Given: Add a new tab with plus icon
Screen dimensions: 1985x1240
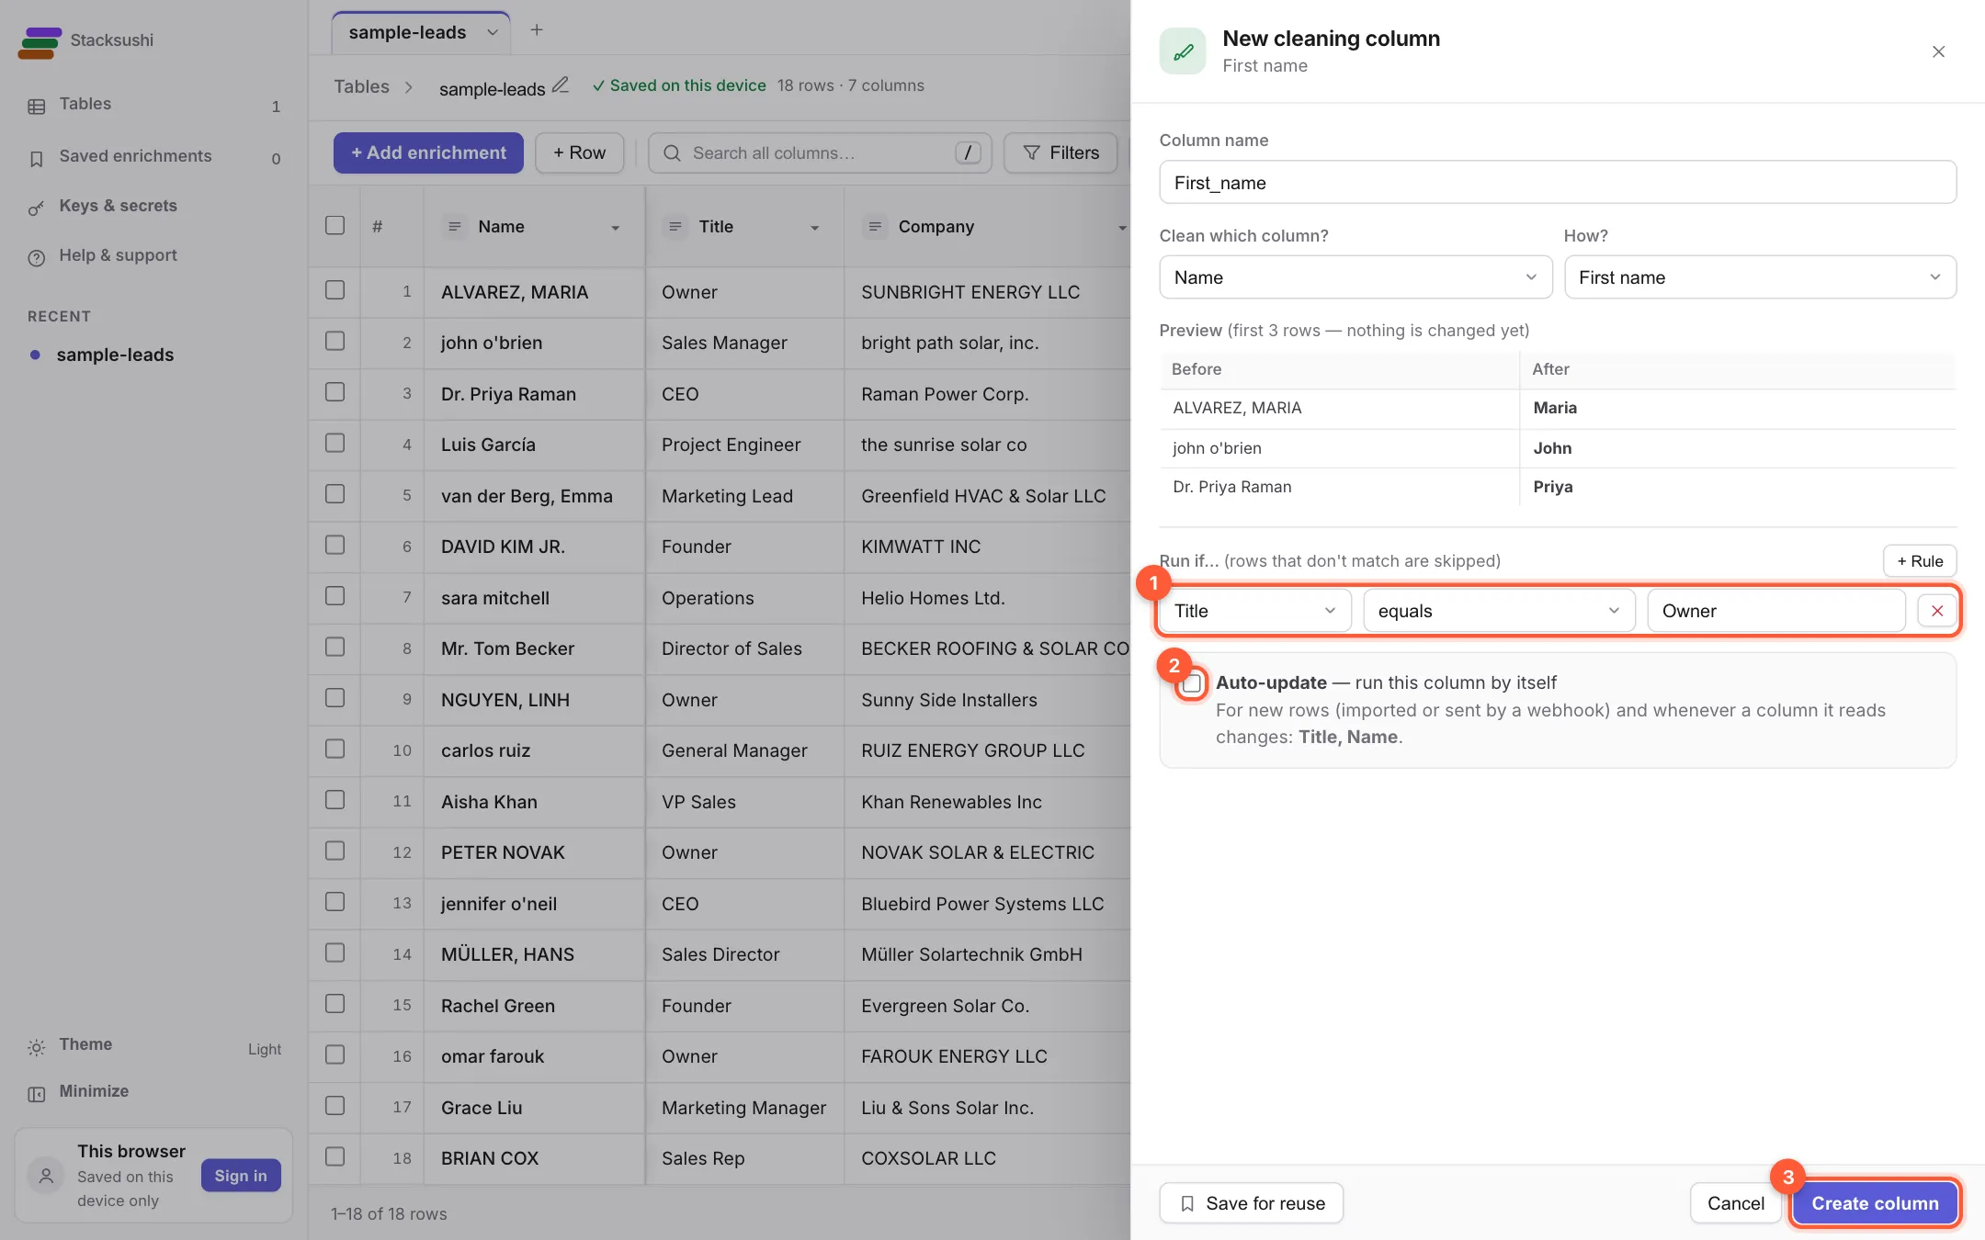Looking at the screenshot, I should (537, 30).
